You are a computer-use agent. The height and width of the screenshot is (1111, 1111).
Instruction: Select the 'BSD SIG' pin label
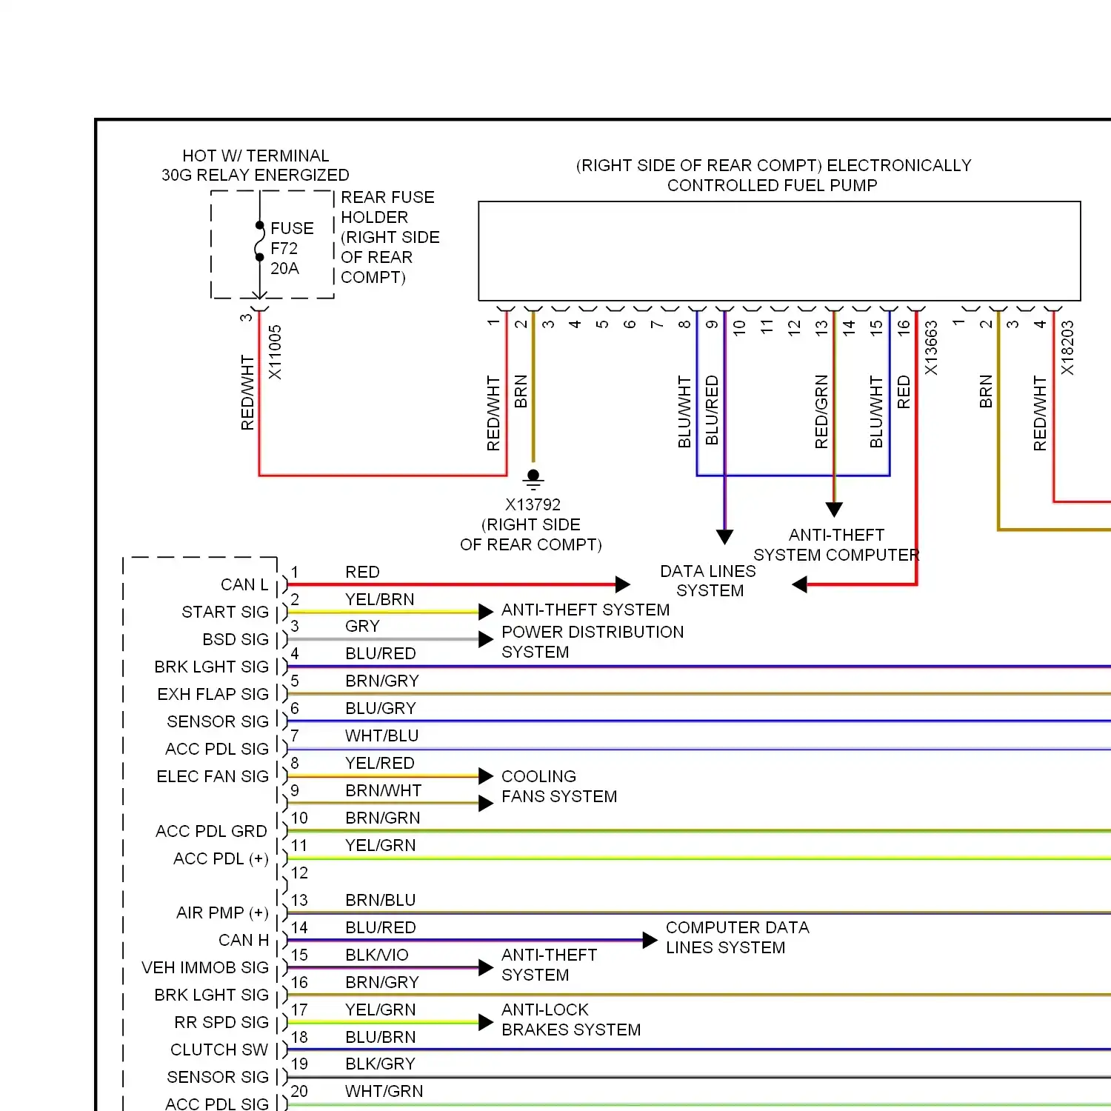236,639
